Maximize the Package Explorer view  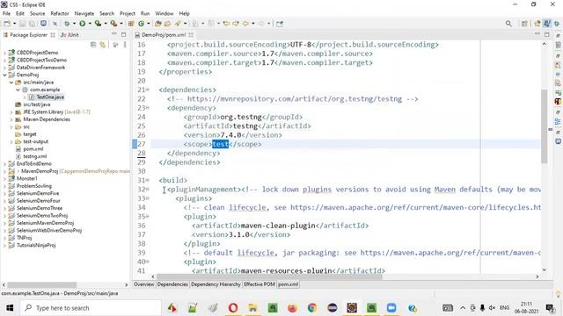coord(123,35)
